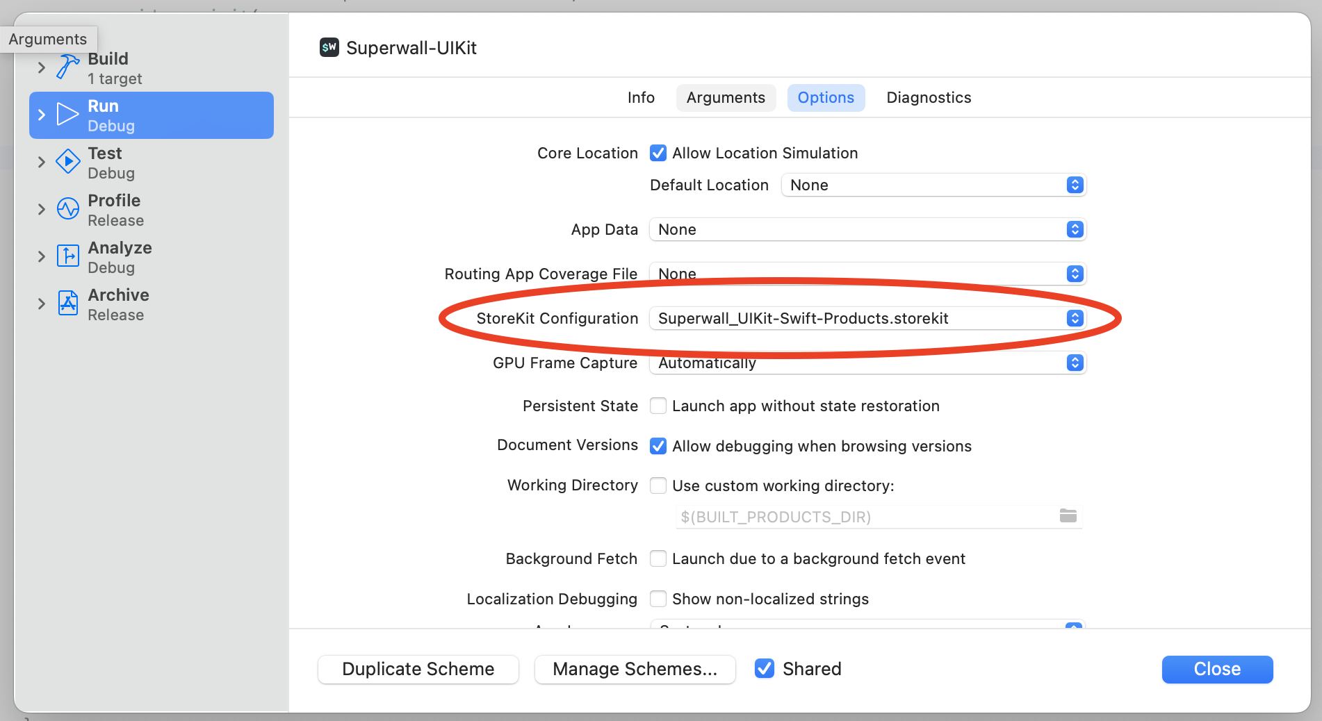Image resolution: width=1322 pixels, height=721 pixels.
Task: Enable Launch app without state restoration
Action: tap(658, 406)
